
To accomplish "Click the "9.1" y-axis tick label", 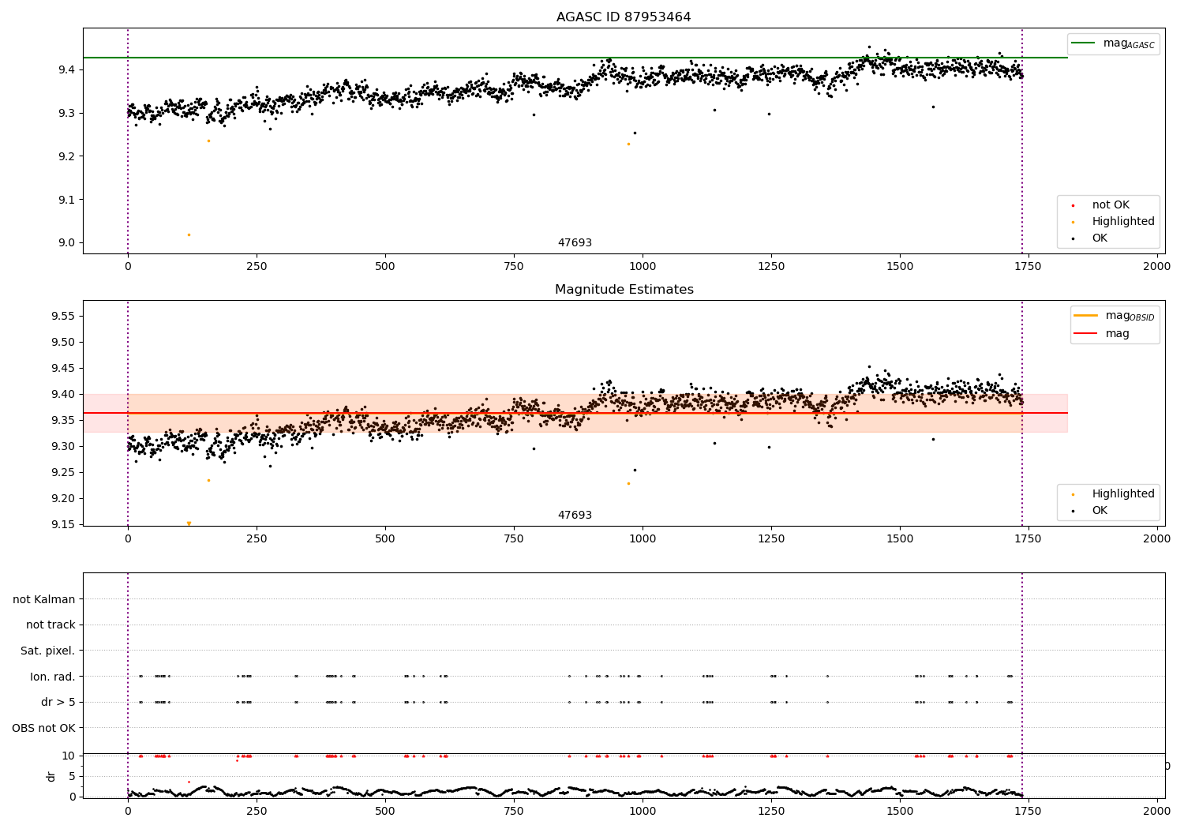I will click(x=66, y=200).
